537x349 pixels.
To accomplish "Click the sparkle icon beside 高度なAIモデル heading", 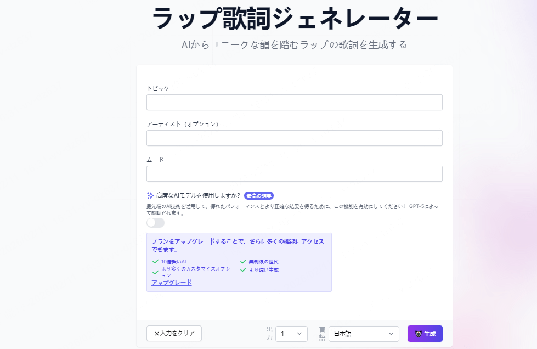I will coord(150,195).
